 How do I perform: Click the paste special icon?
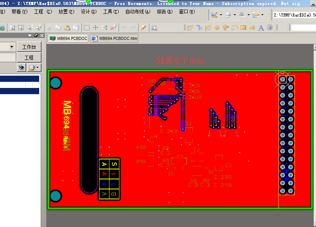[x=76, y=28]
